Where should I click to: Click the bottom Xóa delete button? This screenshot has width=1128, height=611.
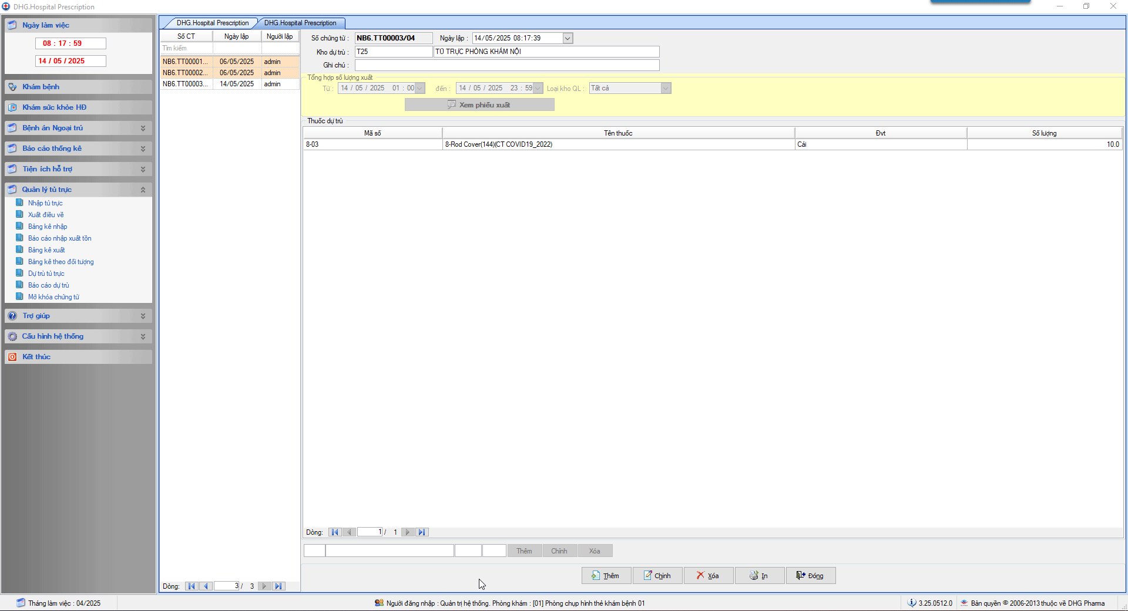click(x=709, y=576)
